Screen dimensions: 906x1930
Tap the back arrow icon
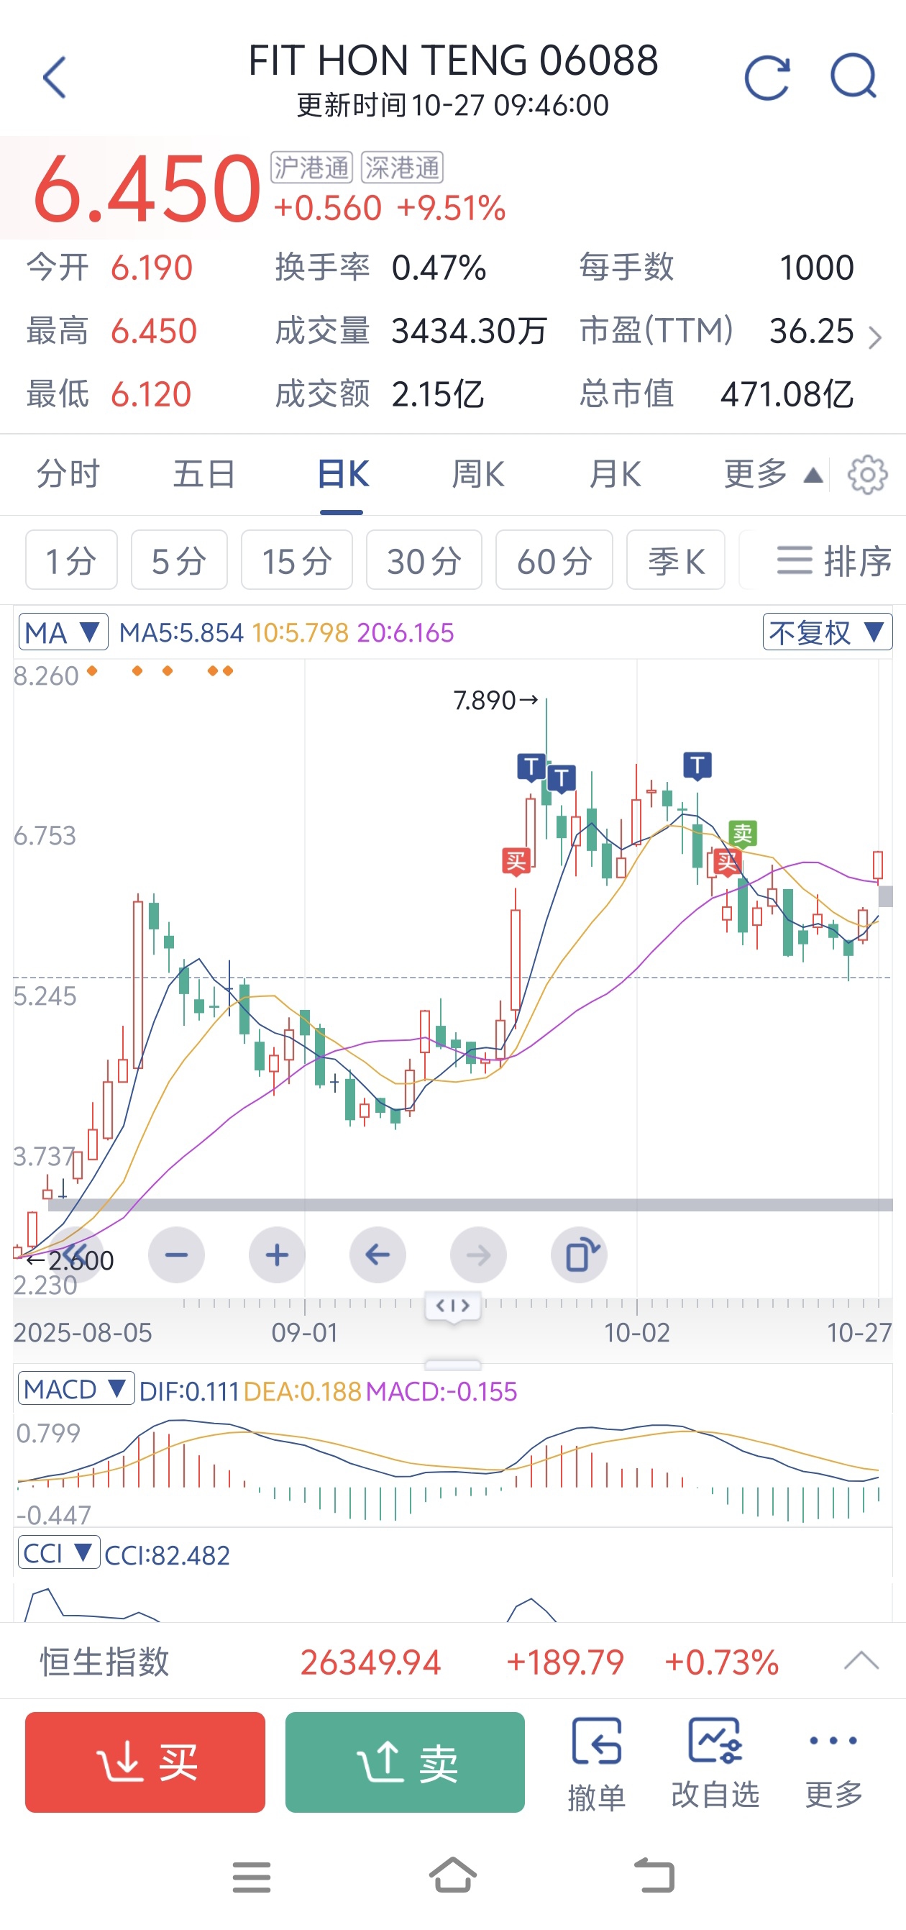(x=55, y=77)
